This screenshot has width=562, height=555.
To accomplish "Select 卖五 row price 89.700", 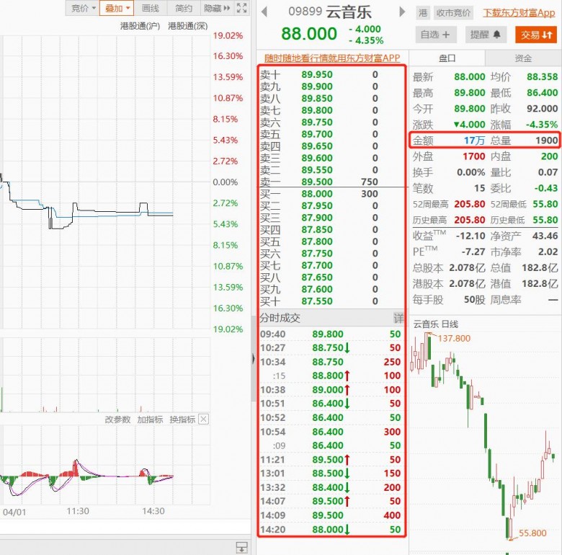I will (x=317, y=134).
